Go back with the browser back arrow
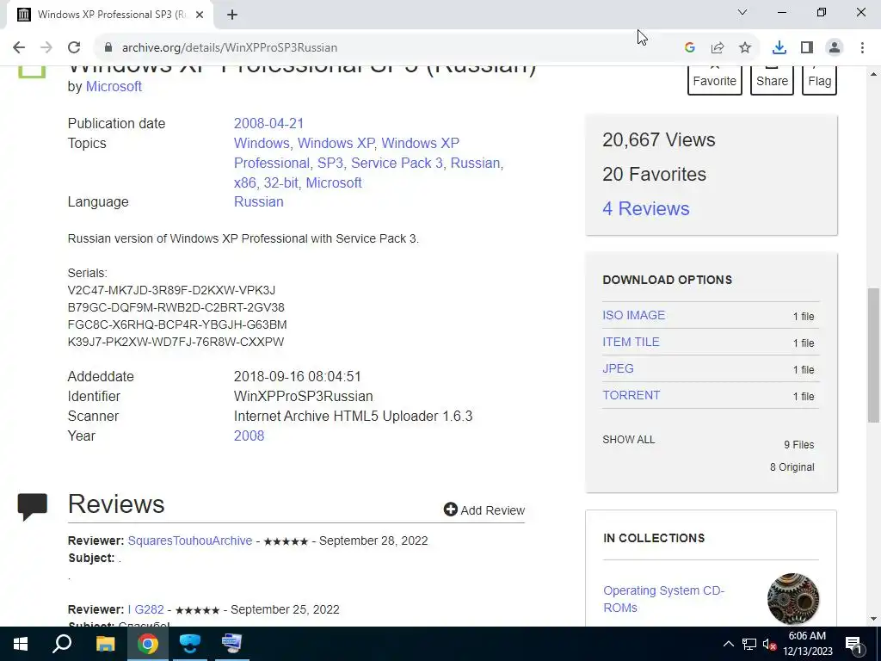 19,48
